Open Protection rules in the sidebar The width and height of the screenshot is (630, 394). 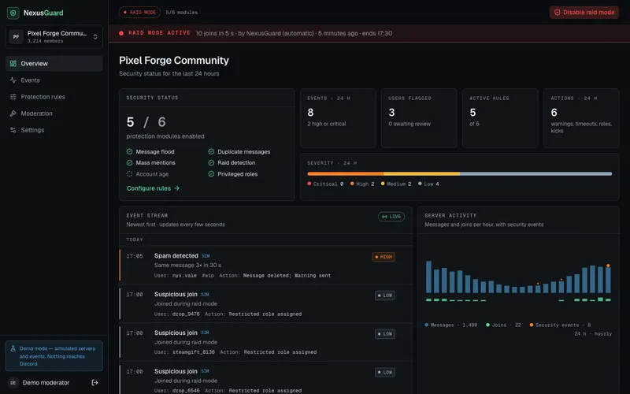54,97
